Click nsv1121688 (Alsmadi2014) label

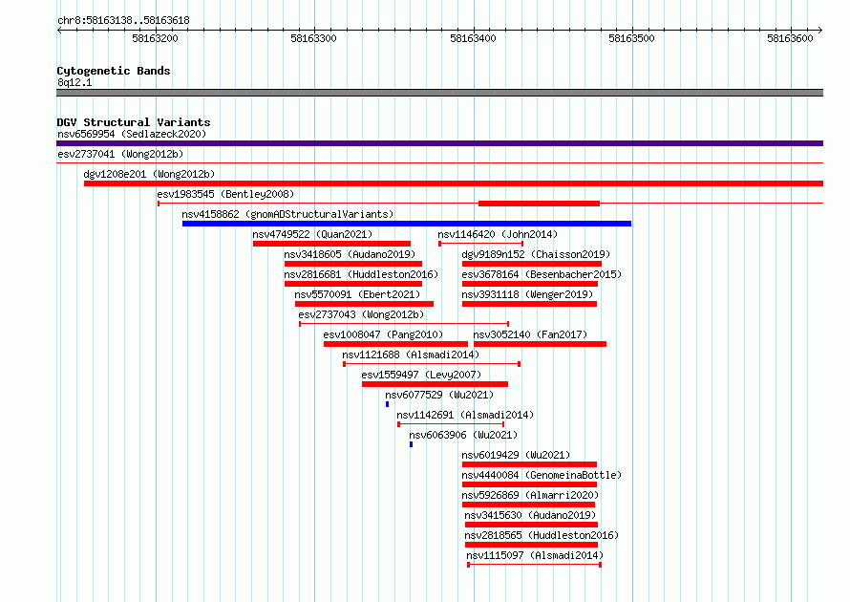pos(411,355)
